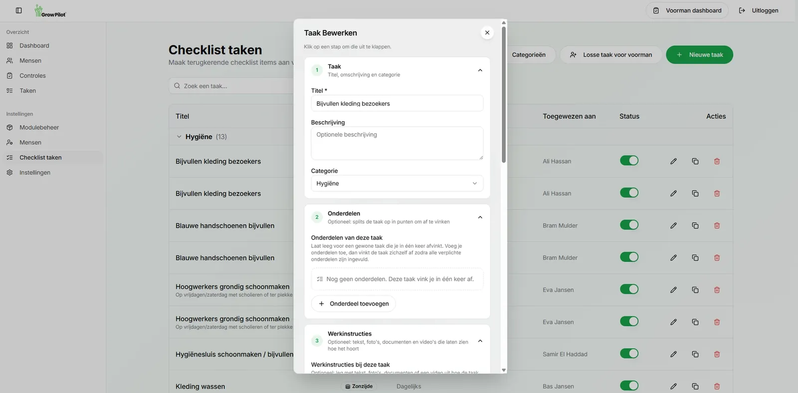Click the GrowPilot logo
The image size is (798, 393).
50,11
